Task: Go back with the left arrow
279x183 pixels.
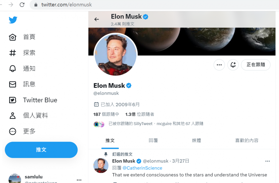Action: point(97,19)
